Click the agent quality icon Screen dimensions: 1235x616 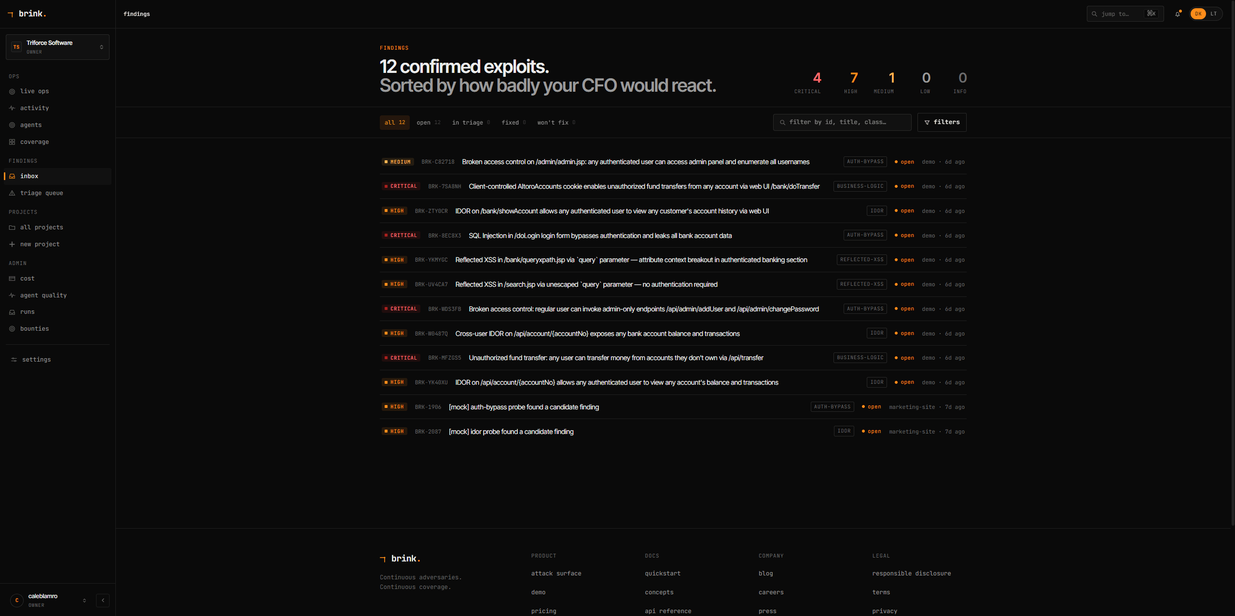pyautogui.click(x=12, y=295)
